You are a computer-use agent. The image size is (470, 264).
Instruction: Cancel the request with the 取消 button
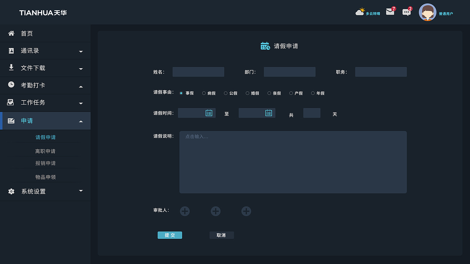[x=221, y=235]
